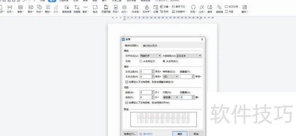The height and width of the screenshot is (136, 296).
Task: Open the 插入 ribbon tab
Action: (52, 1)
